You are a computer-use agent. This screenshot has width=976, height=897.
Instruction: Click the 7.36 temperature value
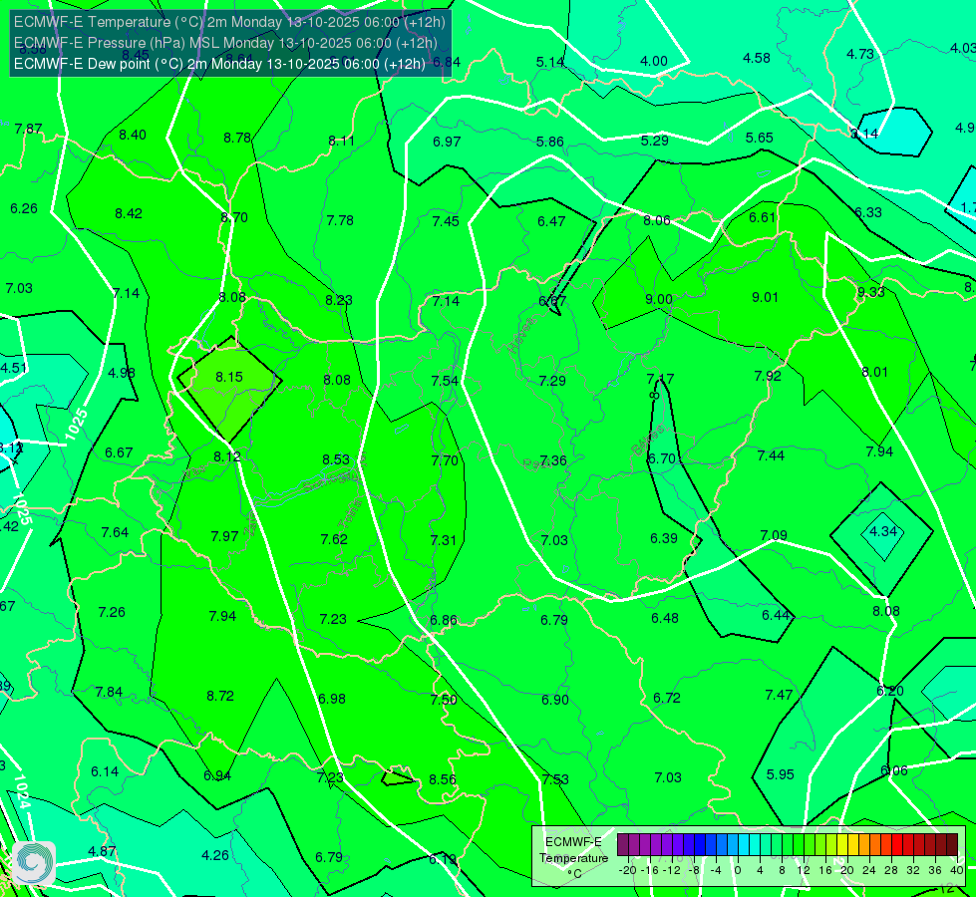[553, 460]
